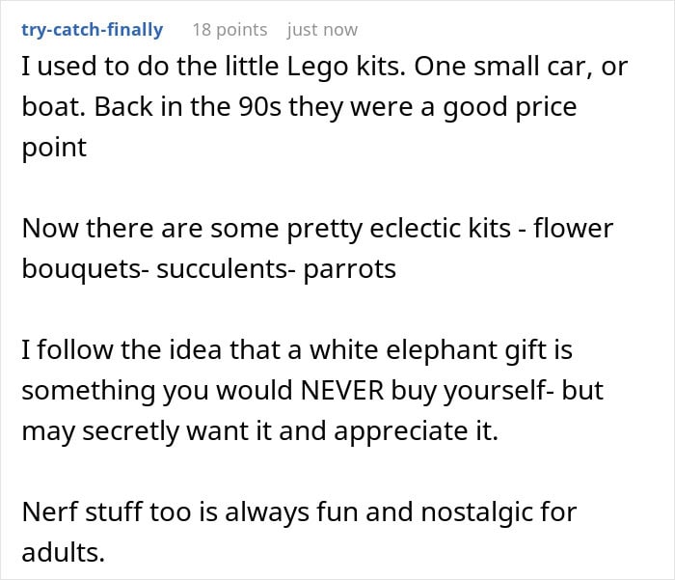Click the 18 points score label
675x580 pixels.
(x=229, y=29)
